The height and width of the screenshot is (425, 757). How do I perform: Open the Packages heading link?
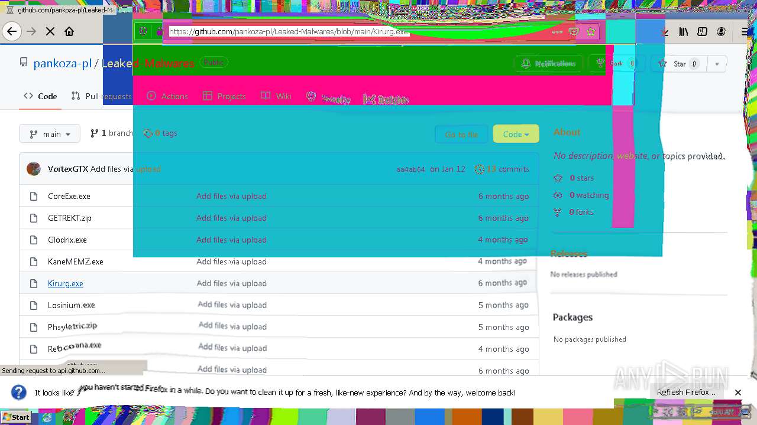(x=572, y=317)
